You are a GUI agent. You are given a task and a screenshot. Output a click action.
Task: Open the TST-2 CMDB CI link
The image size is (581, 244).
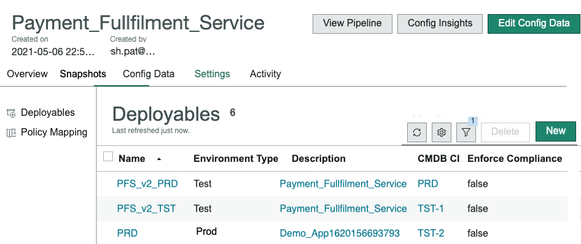[x=431, y=234]
